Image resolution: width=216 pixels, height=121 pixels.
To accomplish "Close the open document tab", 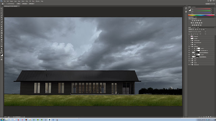I will tap(19, 6).
